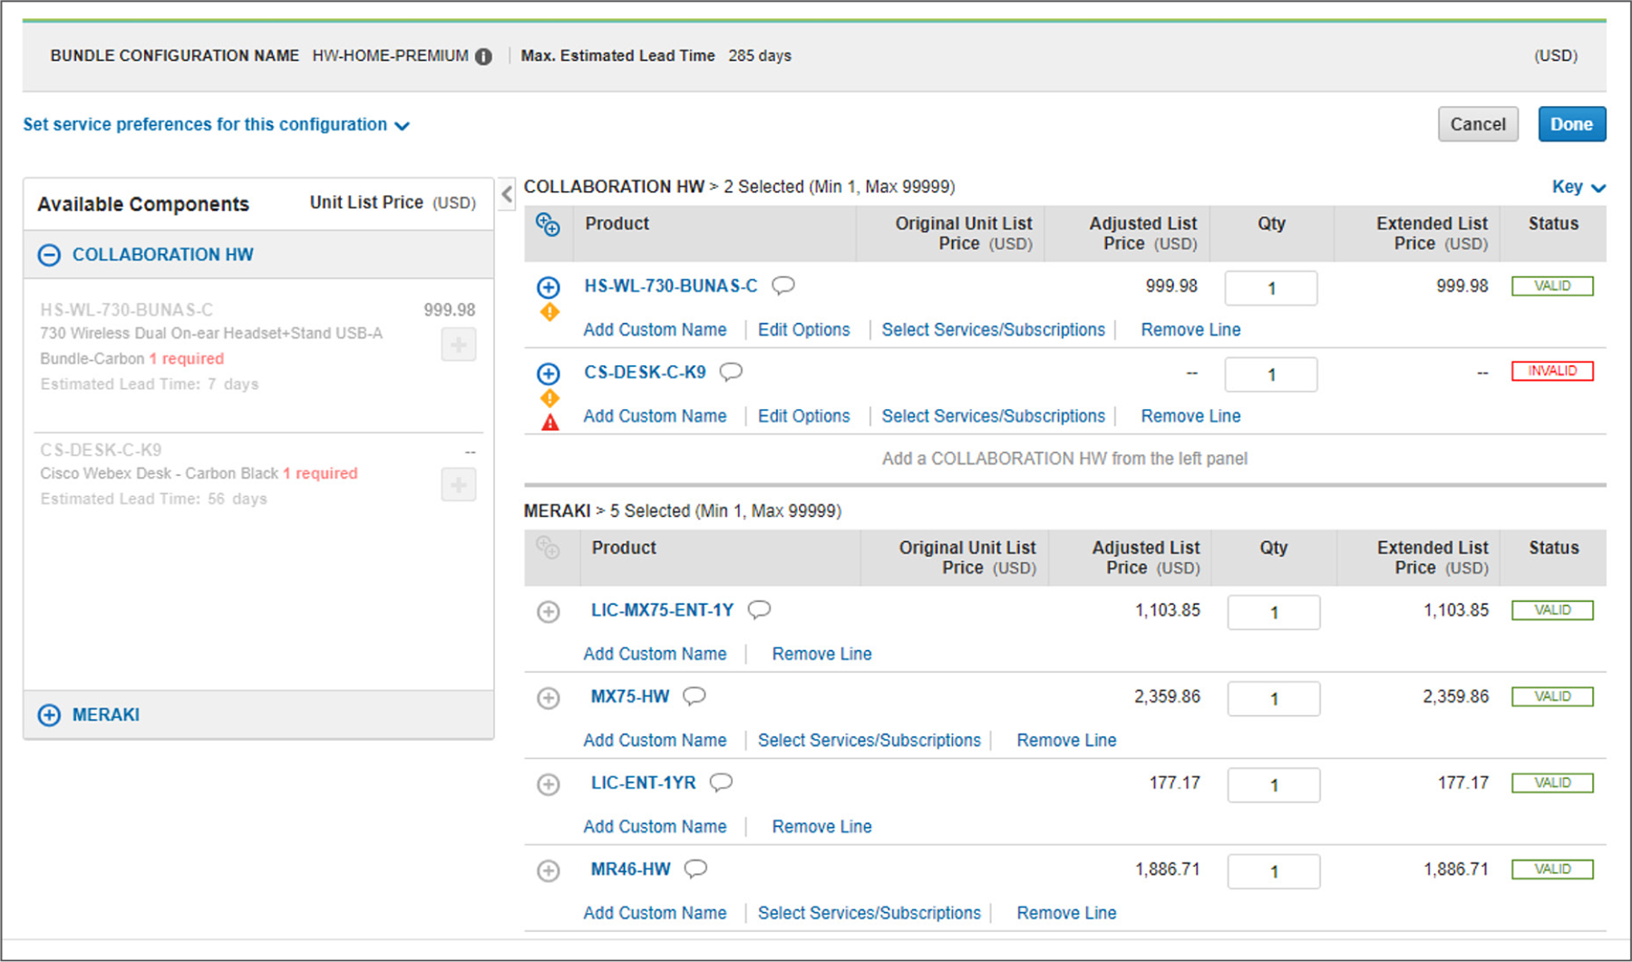Add CS-DESK-C-K9 from available components

459,484
